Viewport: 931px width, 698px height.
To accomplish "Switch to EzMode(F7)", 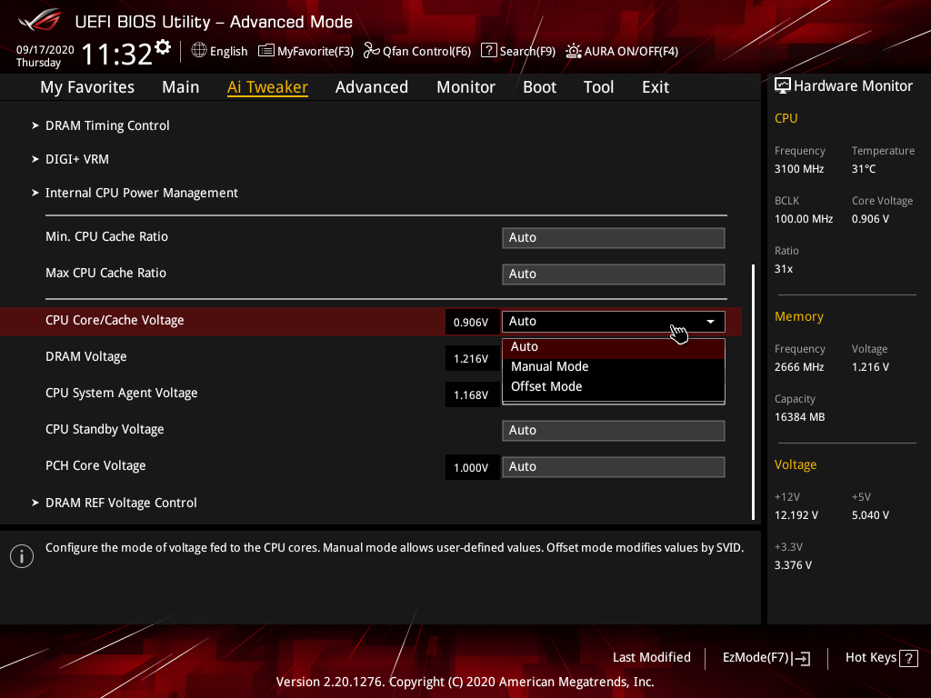I will point(766,658).
